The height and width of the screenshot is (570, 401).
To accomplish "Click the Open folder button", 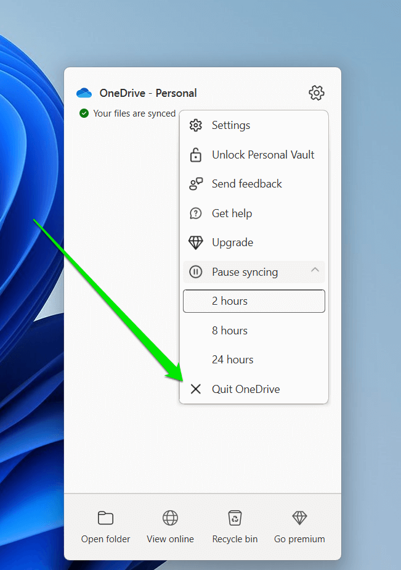I will pos(105,527).
